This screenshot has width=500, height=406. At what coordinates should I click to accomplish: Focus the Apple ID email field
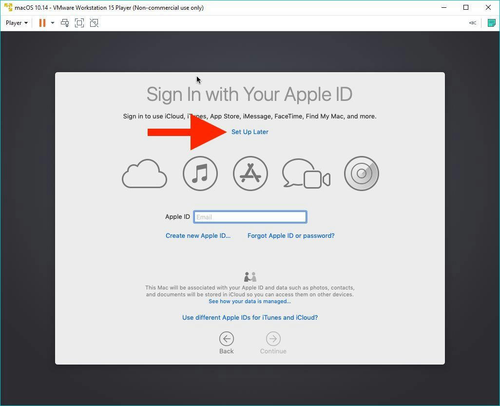[250, 217]
